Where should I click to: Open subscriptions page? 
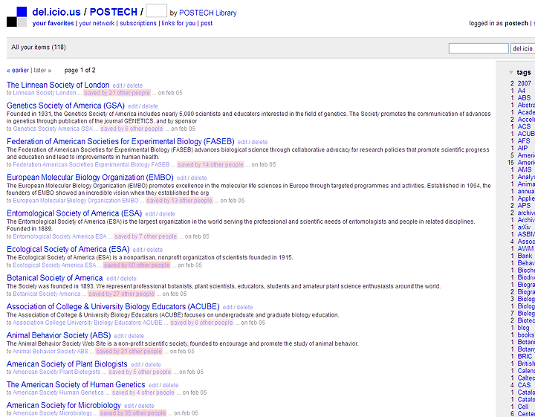138,23
